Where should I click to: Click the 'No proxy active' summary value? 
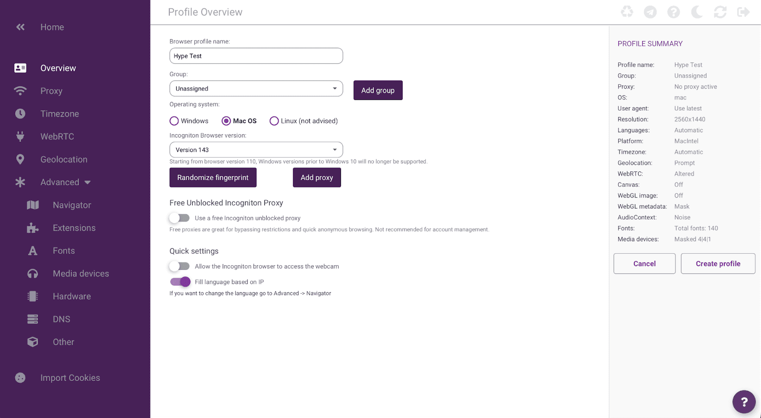[x=695, y=87]
